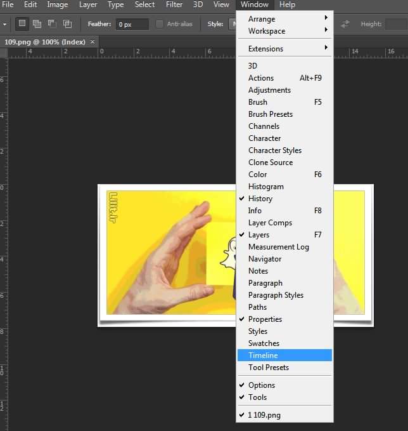Open the 3D menu in menu bar
Screen dimensions: 408x431
(198, 4)
